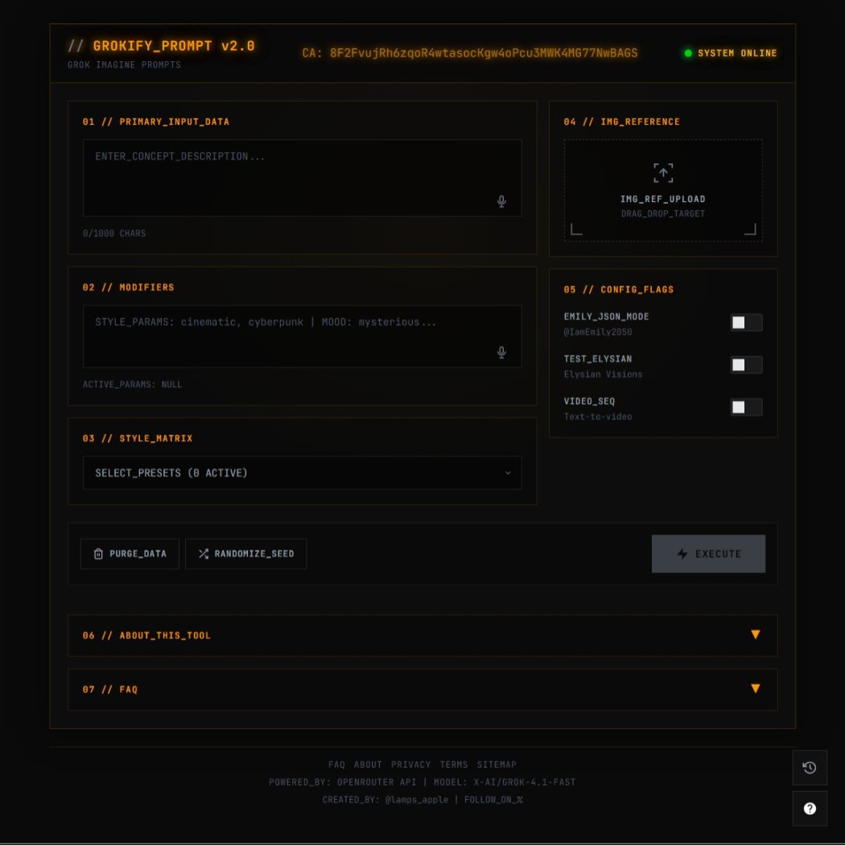Viewport: 845px width, 845px height.
Task: Click the MODEL: X-AI/GROK-4.1-FAST text
Action: pyautogui.click(x=505, y=782)
